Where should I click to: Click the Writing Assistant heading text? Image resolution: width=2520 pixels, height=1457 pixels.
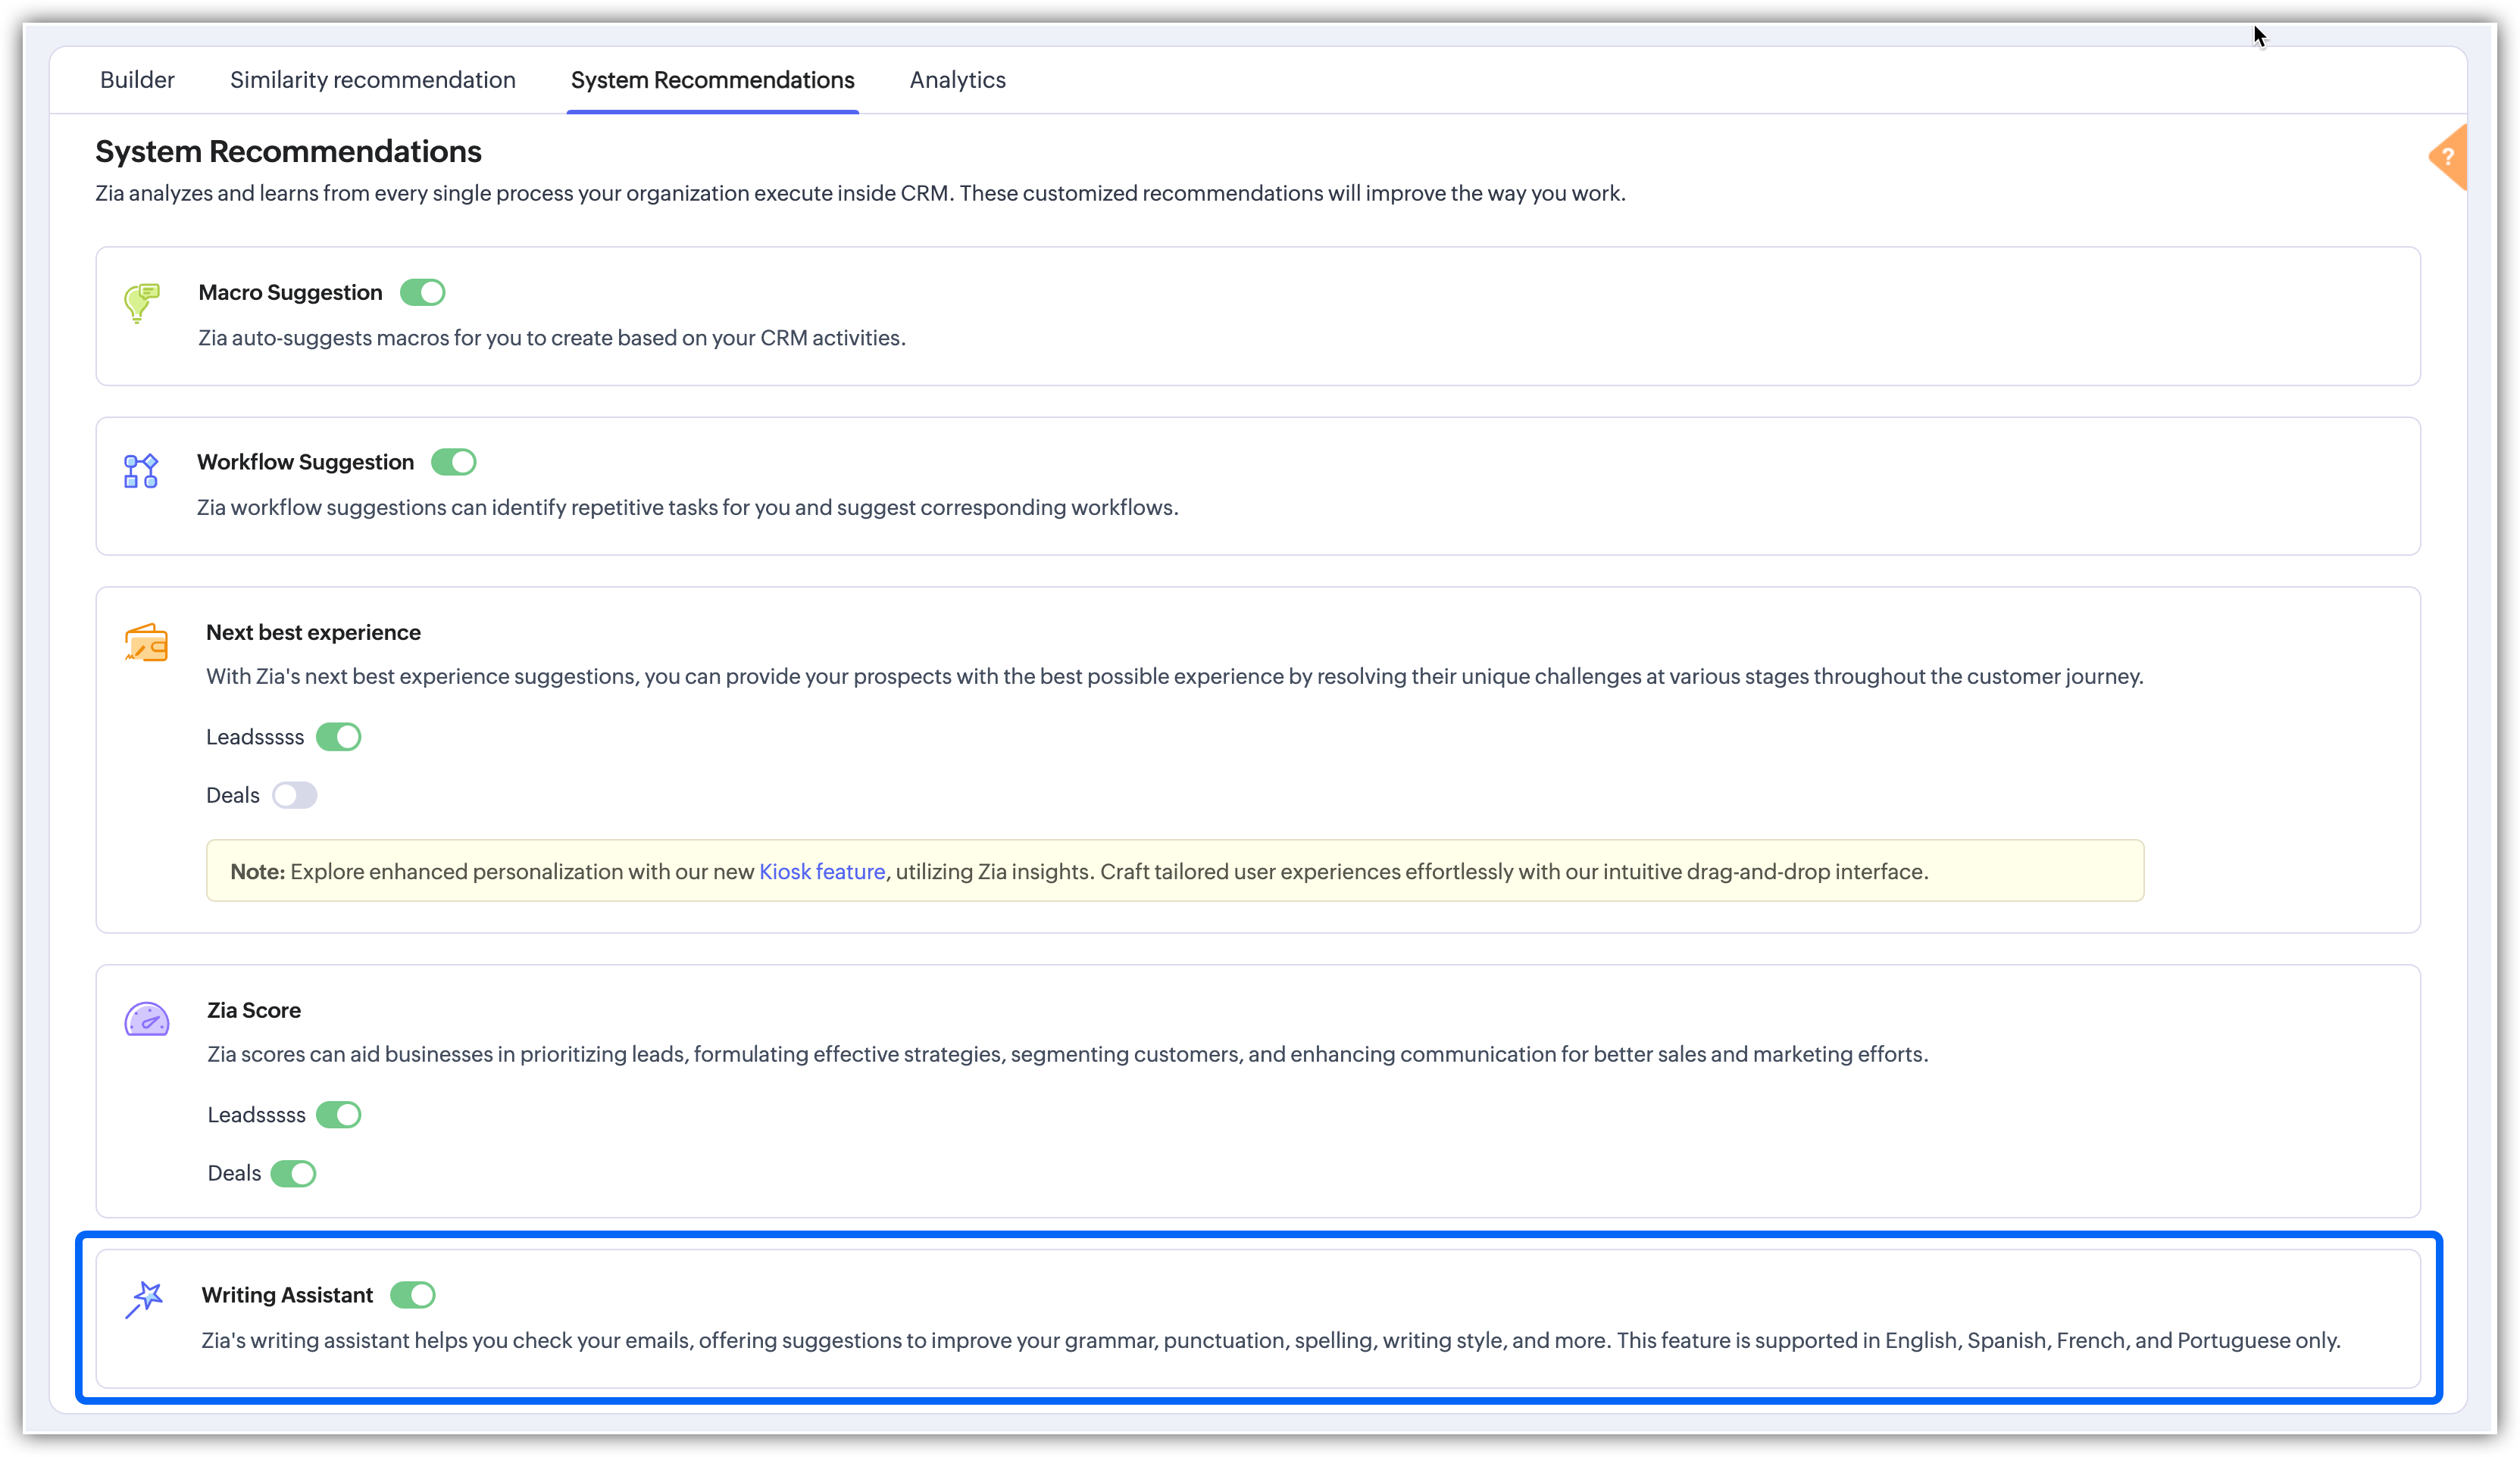pos(287,1295)
